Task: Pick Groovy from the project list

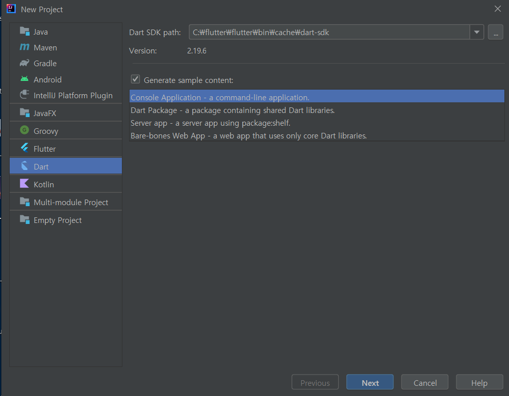Action: [x=66, y=131]
